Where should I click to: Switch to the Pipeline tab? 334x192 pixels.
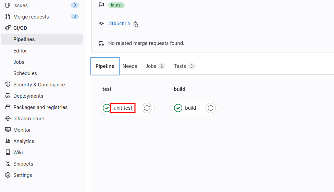(x=105, y=66)
